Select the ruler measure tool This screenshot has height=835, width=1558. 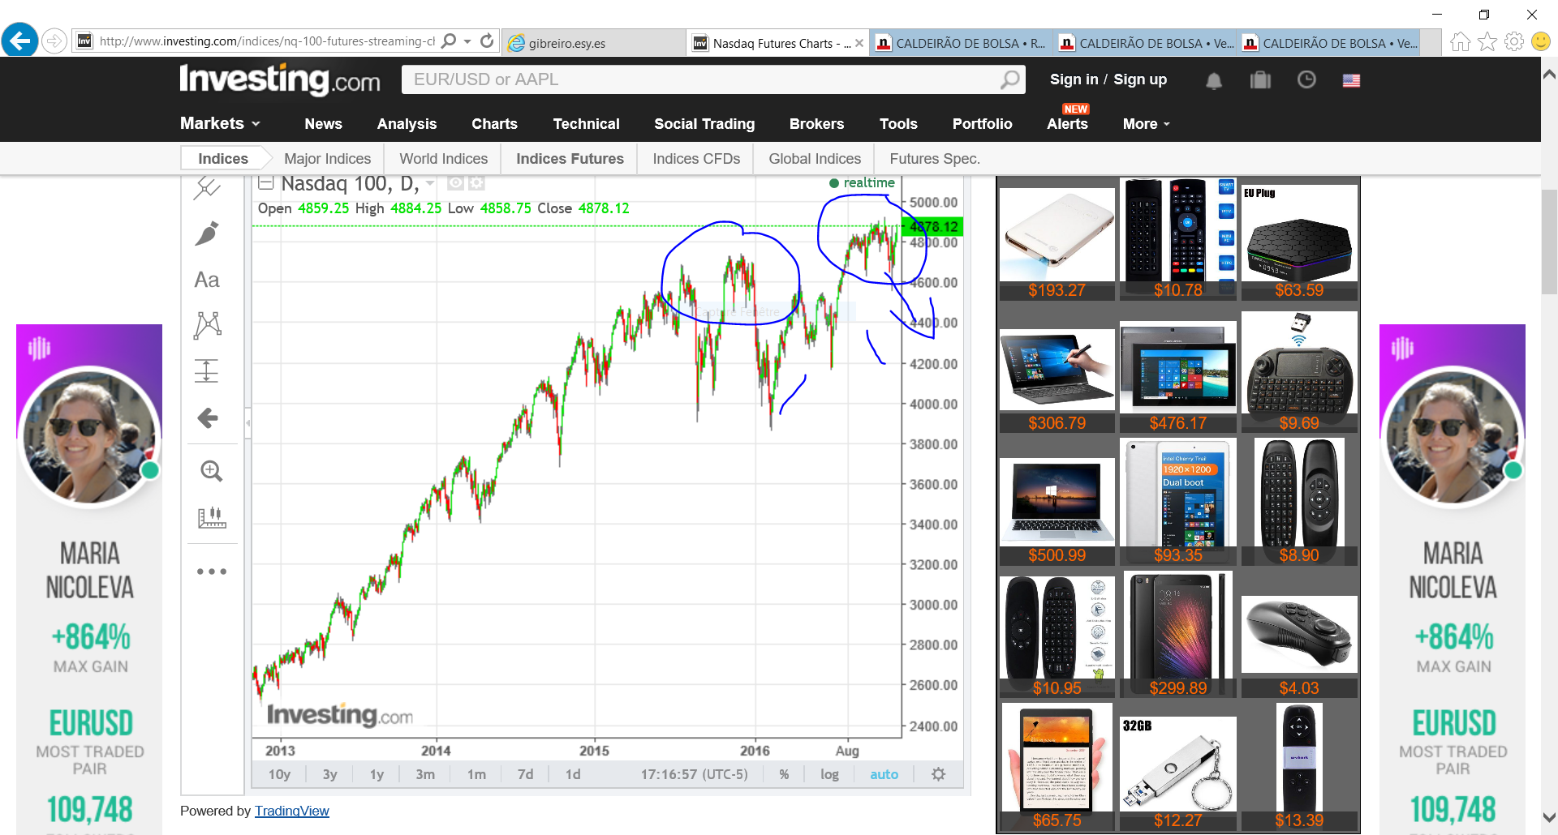(212, 517)
